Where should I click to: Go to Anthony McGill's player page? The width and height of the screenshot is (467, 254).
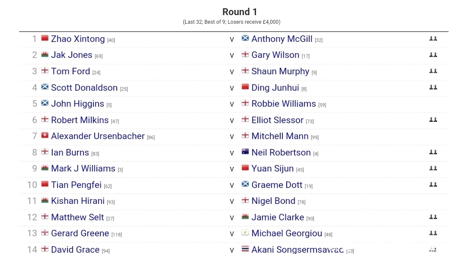[x=281, y=39]
